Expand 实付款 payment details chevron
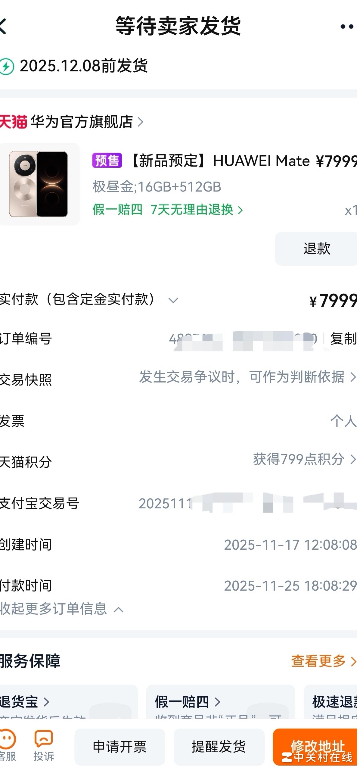357x768 pixels. pyautogui.click(x=173, y=300)
